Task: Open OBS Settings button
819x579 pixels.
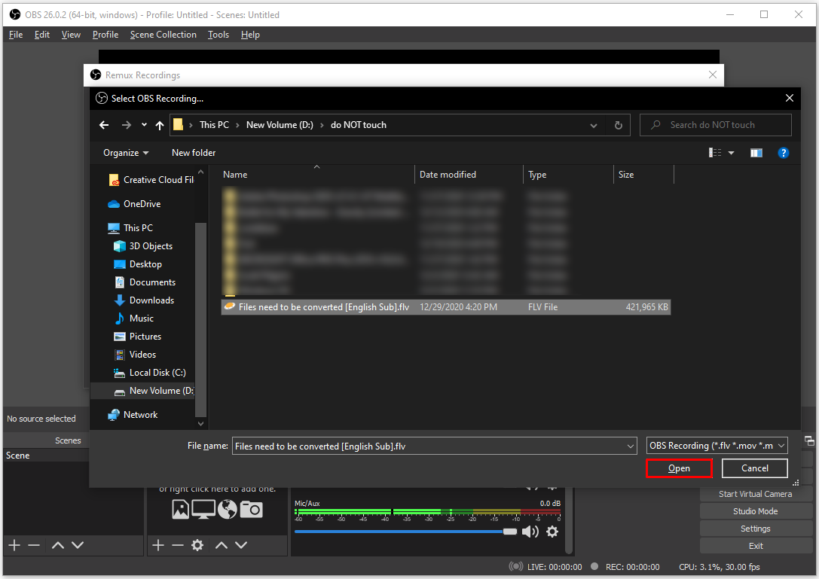Action: (x=755, y=529)
